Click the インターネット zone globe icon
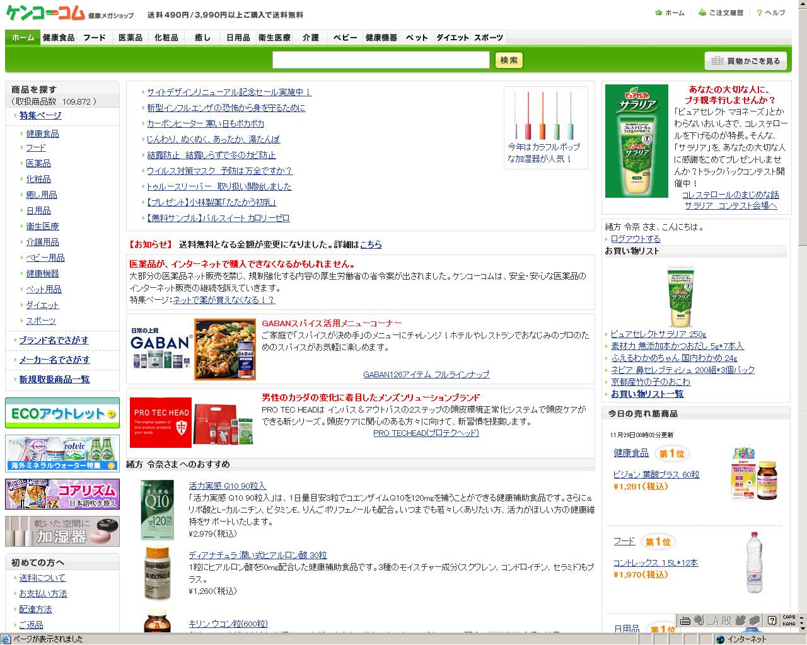The image size is (807, 645). 721,639
